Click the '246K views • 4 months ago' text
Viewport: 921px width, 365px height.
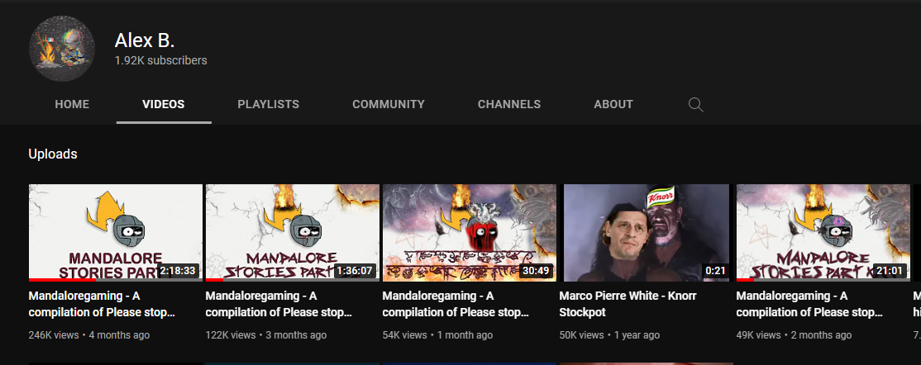[x=89, y=335]
